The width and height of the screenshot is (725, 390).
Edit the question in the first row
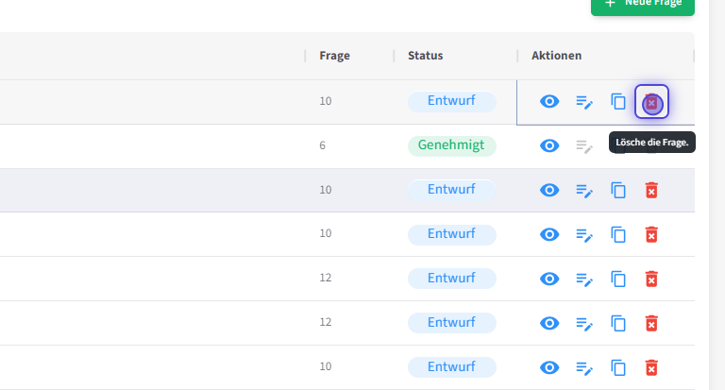coord(584,102)
